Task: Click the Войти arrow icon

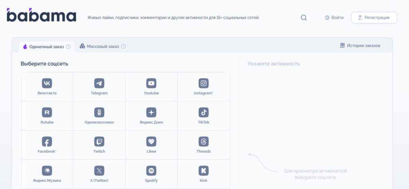Action: point(327,18)
